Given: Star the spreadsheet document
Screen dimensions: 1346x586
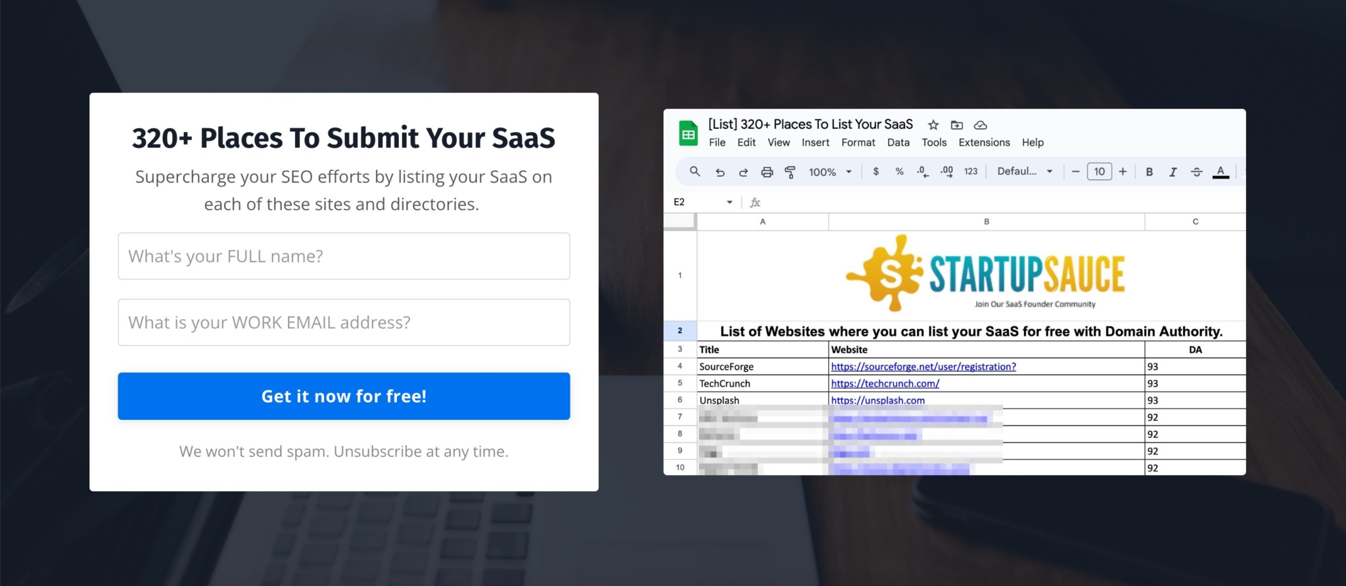Looking at the screenshot, I should (x=933, y=125).
